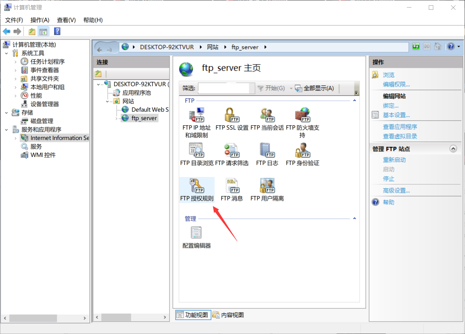Collapse the FTP feature group
Viewport: 465px width, 334px height.
[354, 100]
